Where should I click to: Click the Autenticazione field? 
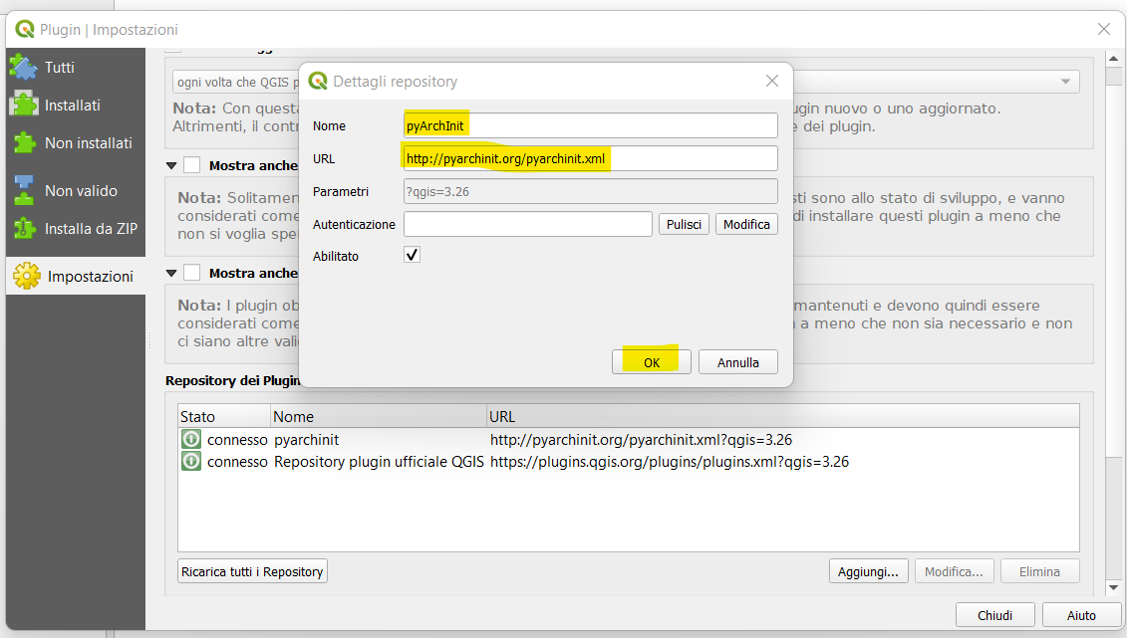[x=527, y=224]
